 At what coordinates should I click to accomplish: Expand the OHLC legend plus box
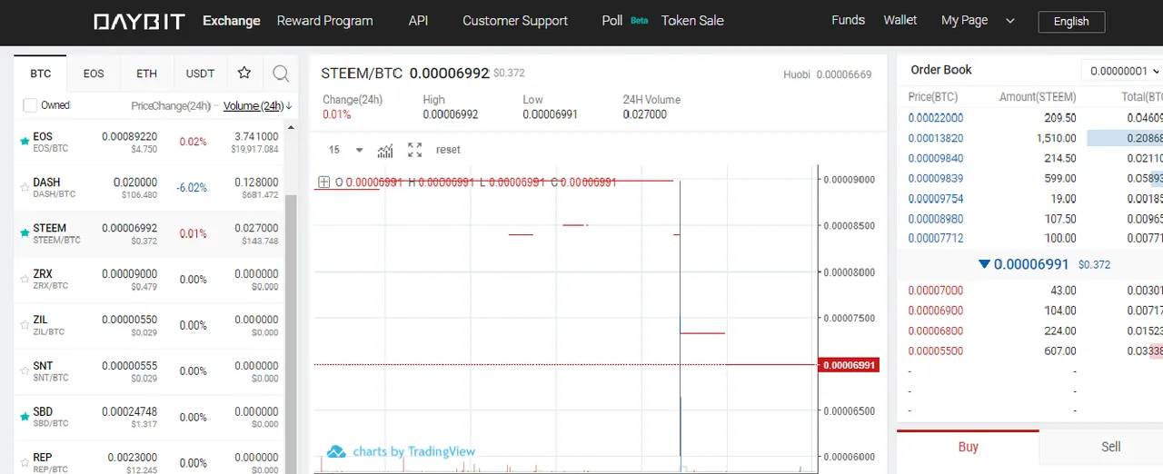[323, 183]
